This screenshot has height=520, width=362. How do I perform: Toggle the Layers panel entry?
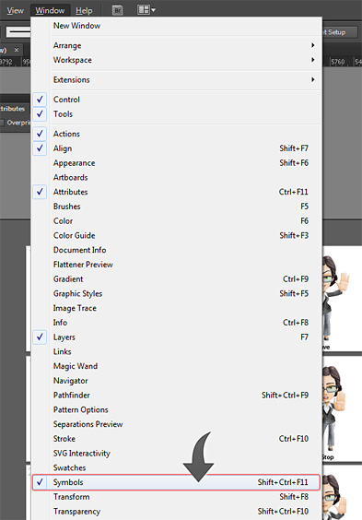177,337
